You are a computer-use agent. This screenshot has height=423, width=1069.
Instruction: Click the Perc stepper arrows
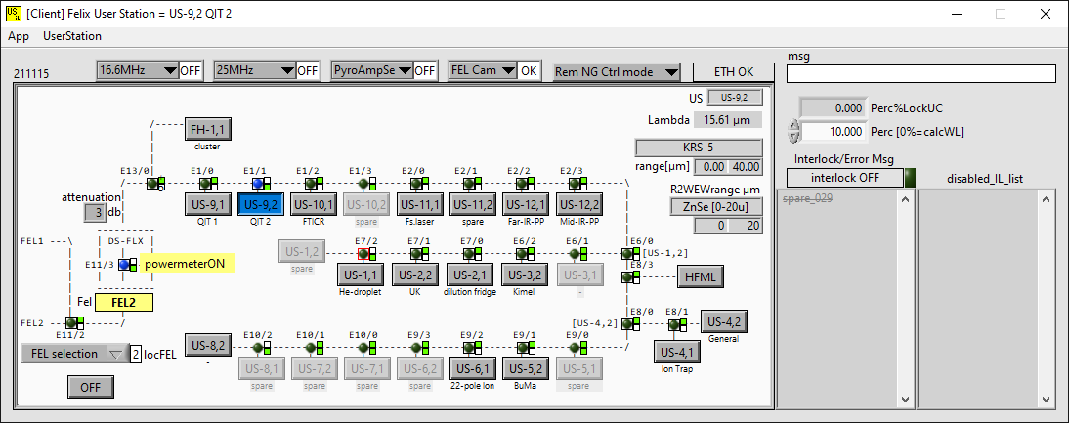(x=793, y=131)
